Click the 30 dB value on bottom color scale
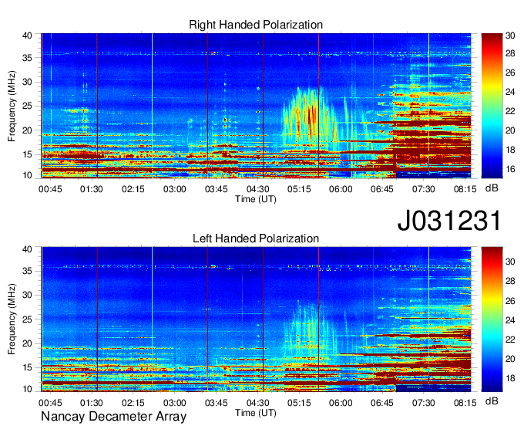This screenshot has height=426, width=524. [x=510, y=262]
